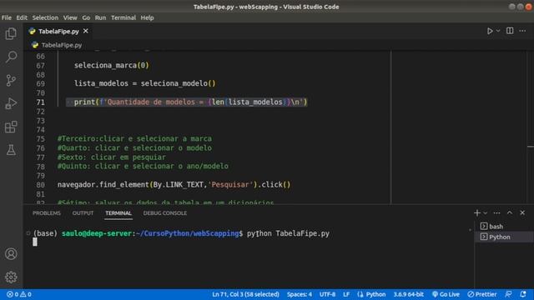This screenshot has width=534, height=300.
Task: Split the editor to the right
Action: point(510,31)
